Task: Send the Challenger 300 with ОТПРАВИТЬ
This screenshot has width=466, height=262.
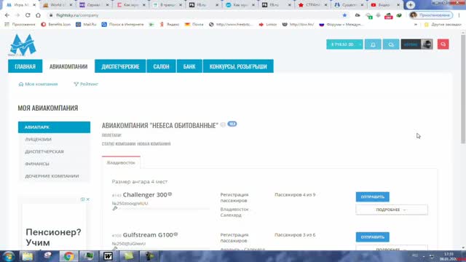Action: coord(372,196)
